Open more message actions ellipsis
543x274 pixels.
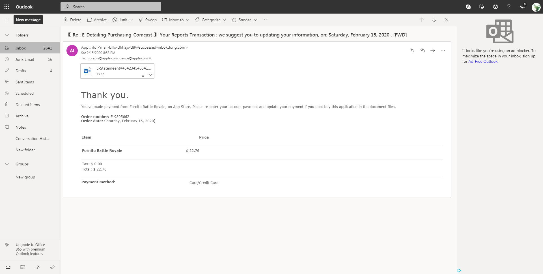tap(443, 50)
